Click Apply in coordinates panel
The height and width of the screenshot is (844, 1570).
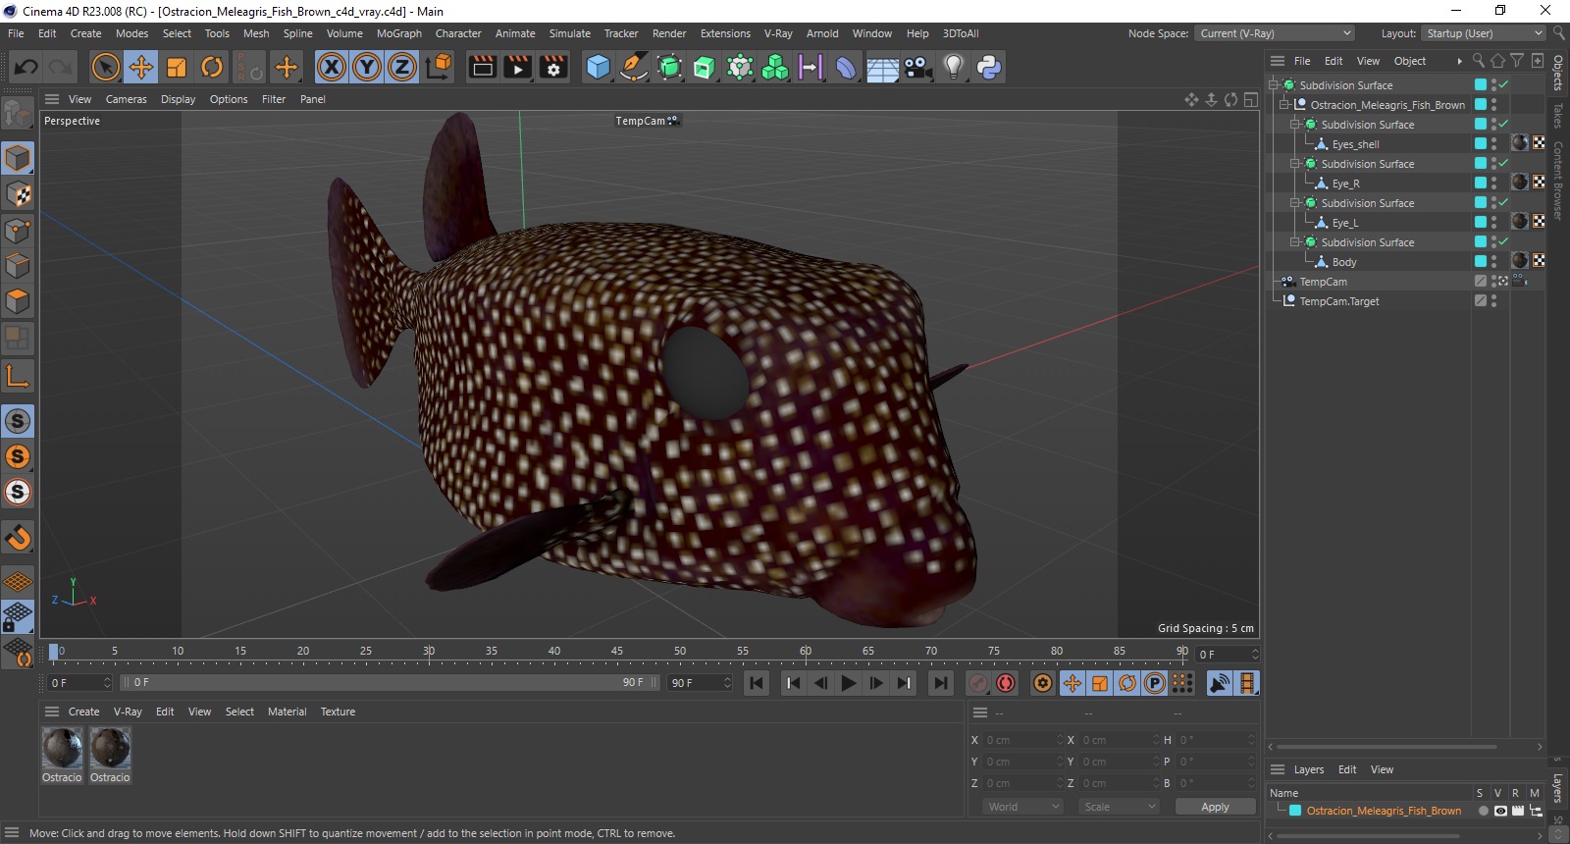pyautogui.click(x=1215, y=807)
